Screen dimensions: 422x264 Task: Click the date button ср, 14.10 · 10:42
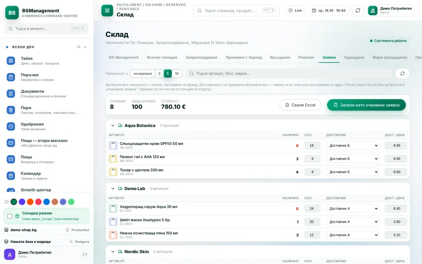pyautogui.click(x=329, y=11)
